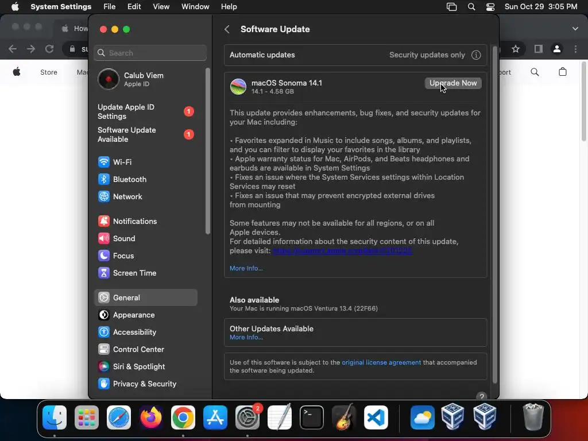Open Stage Manager icon in the menu bar
The image size is (588, 441).
(451, 7)
